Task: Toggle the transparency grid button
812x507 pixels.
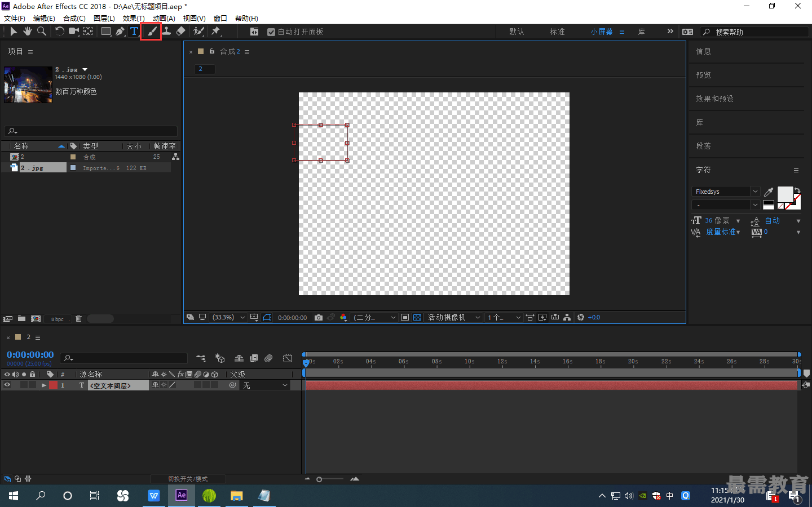Action: pyautogui.click(x=417, y=318)
